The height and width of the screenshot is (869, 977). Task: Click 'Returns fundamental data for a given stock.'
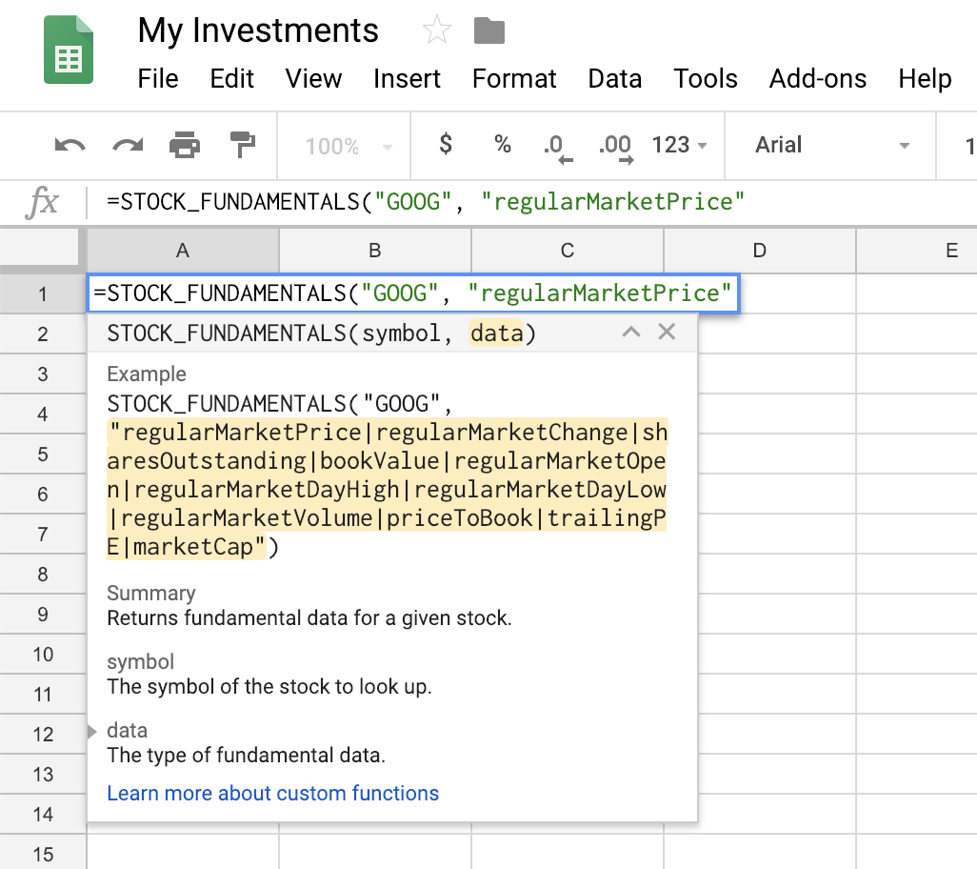pos(309,617)
